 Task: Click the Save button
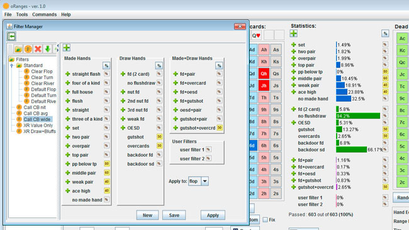tap(174, 215)
